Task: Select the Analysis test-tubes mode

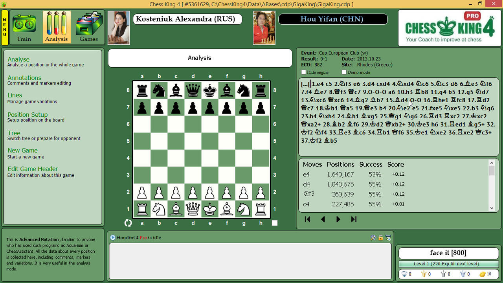Action: click(57, 27)
